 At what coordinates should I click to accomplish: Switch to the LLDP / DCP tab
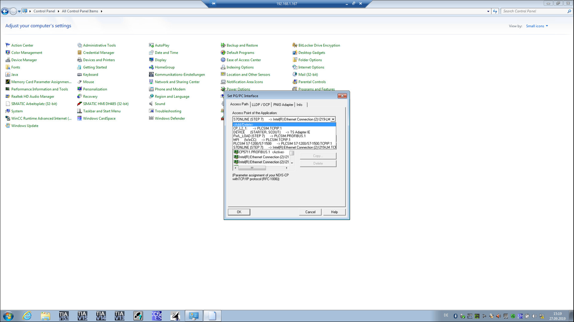[x=261, y=105]
